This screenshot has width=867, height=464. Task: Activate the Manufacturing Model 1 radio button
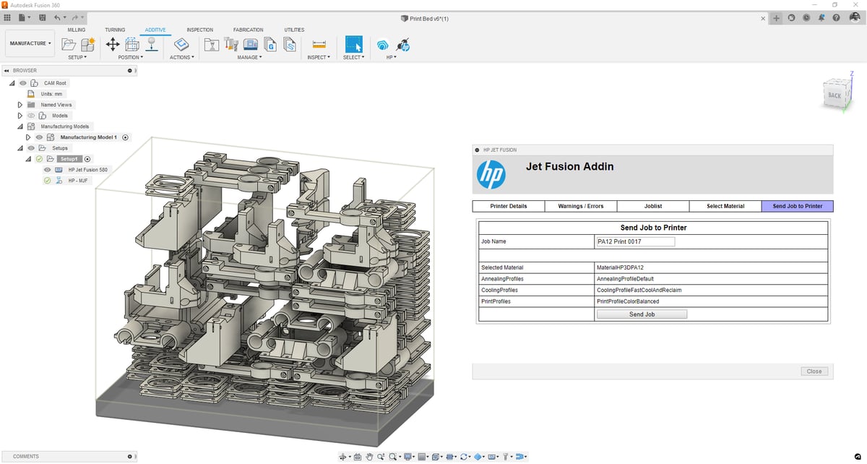point(125,137)
